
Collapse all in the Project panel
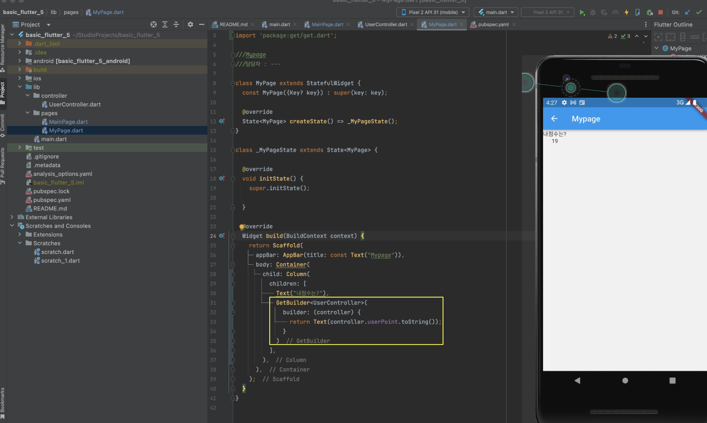176,25
